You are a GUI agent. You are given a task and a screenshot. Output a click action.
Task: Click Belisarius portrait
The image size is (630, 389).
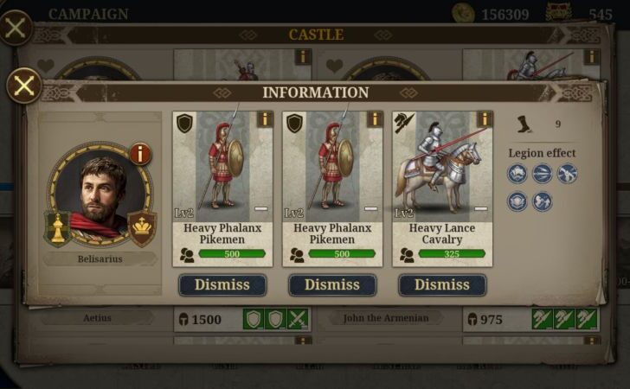click(x=100, y=194)
